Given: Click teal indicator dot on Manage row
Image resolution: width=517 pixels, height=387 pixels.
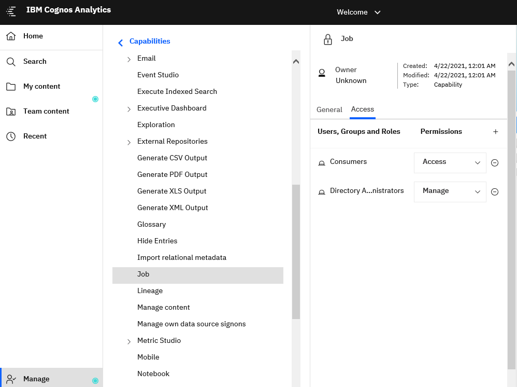Looking at the screenshot, I should pyautogui.click(x=95, y=381).
